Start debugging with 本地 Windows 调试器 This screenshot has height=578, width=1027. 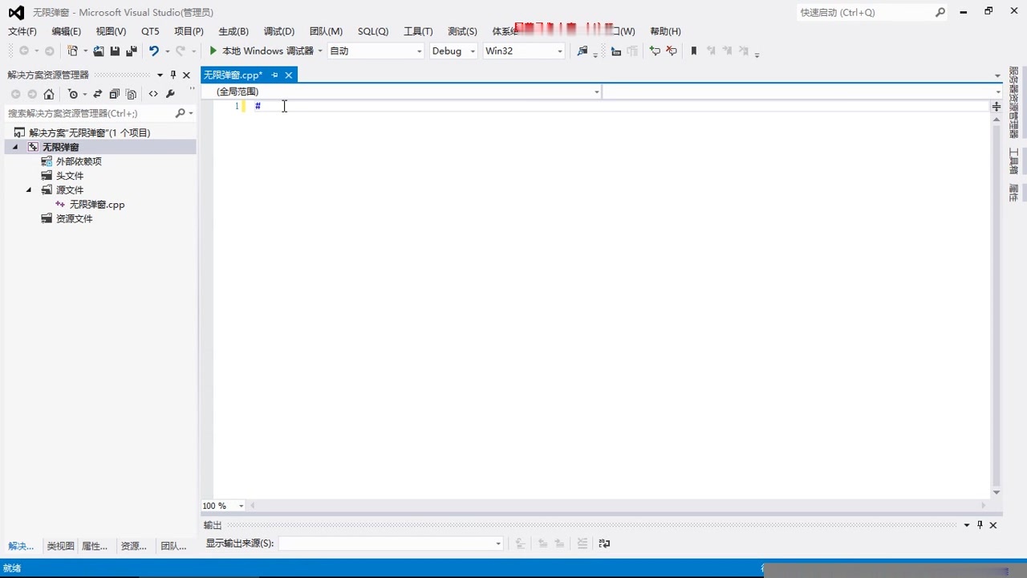click(x=262, y=51)
